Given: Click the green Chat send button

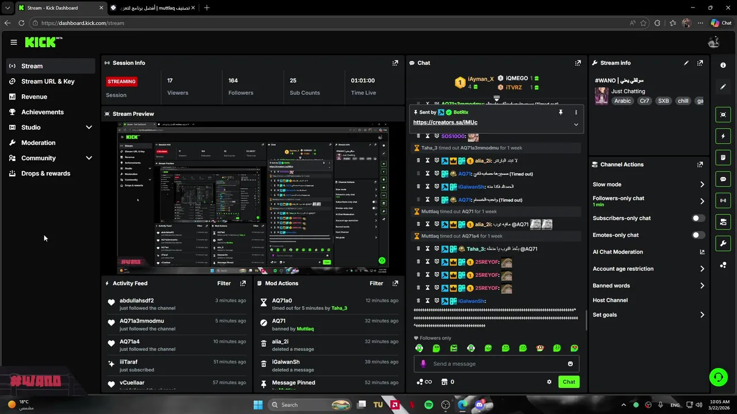Looking at the screenshot, I should (x=569, y=382).
